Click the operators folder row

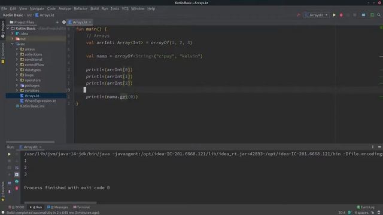tap(36, 80)
